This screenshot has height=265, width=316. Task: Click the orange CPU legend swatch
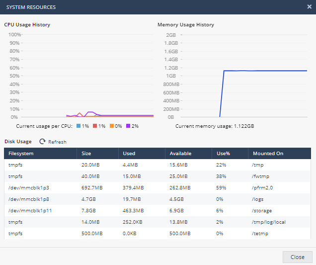click(x=112, y=126)
